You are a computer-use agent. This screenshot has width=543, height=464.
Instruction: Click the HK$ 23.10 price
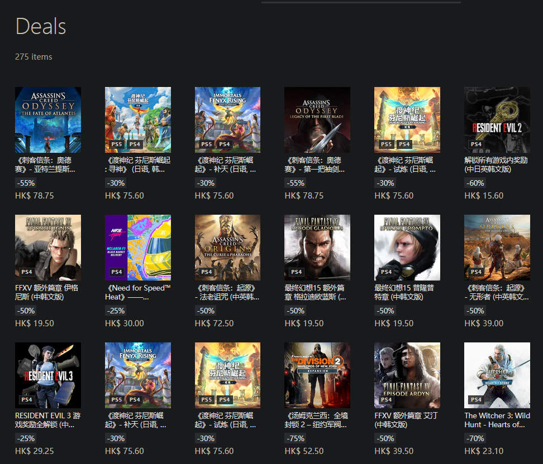(484, 451)
